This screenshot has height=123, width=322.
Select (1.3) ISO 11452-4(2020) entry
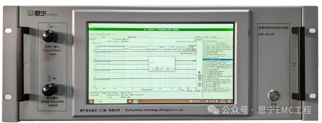coord(218,49)
